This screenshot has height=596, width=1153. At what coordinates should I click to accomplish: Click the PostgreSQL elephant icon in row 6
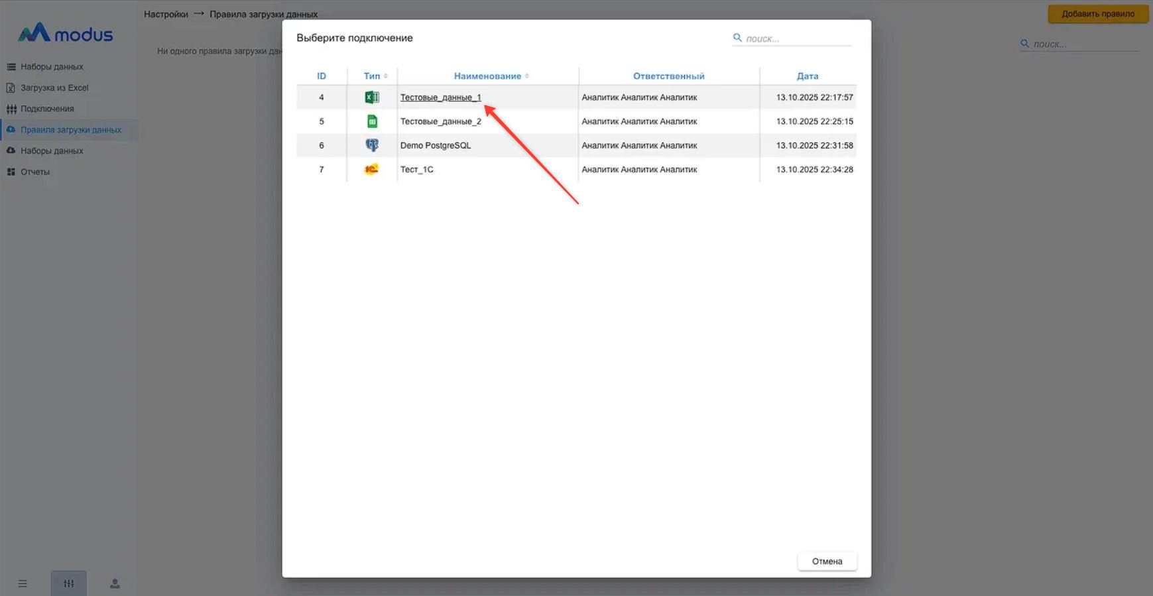(x=372, y=145)
